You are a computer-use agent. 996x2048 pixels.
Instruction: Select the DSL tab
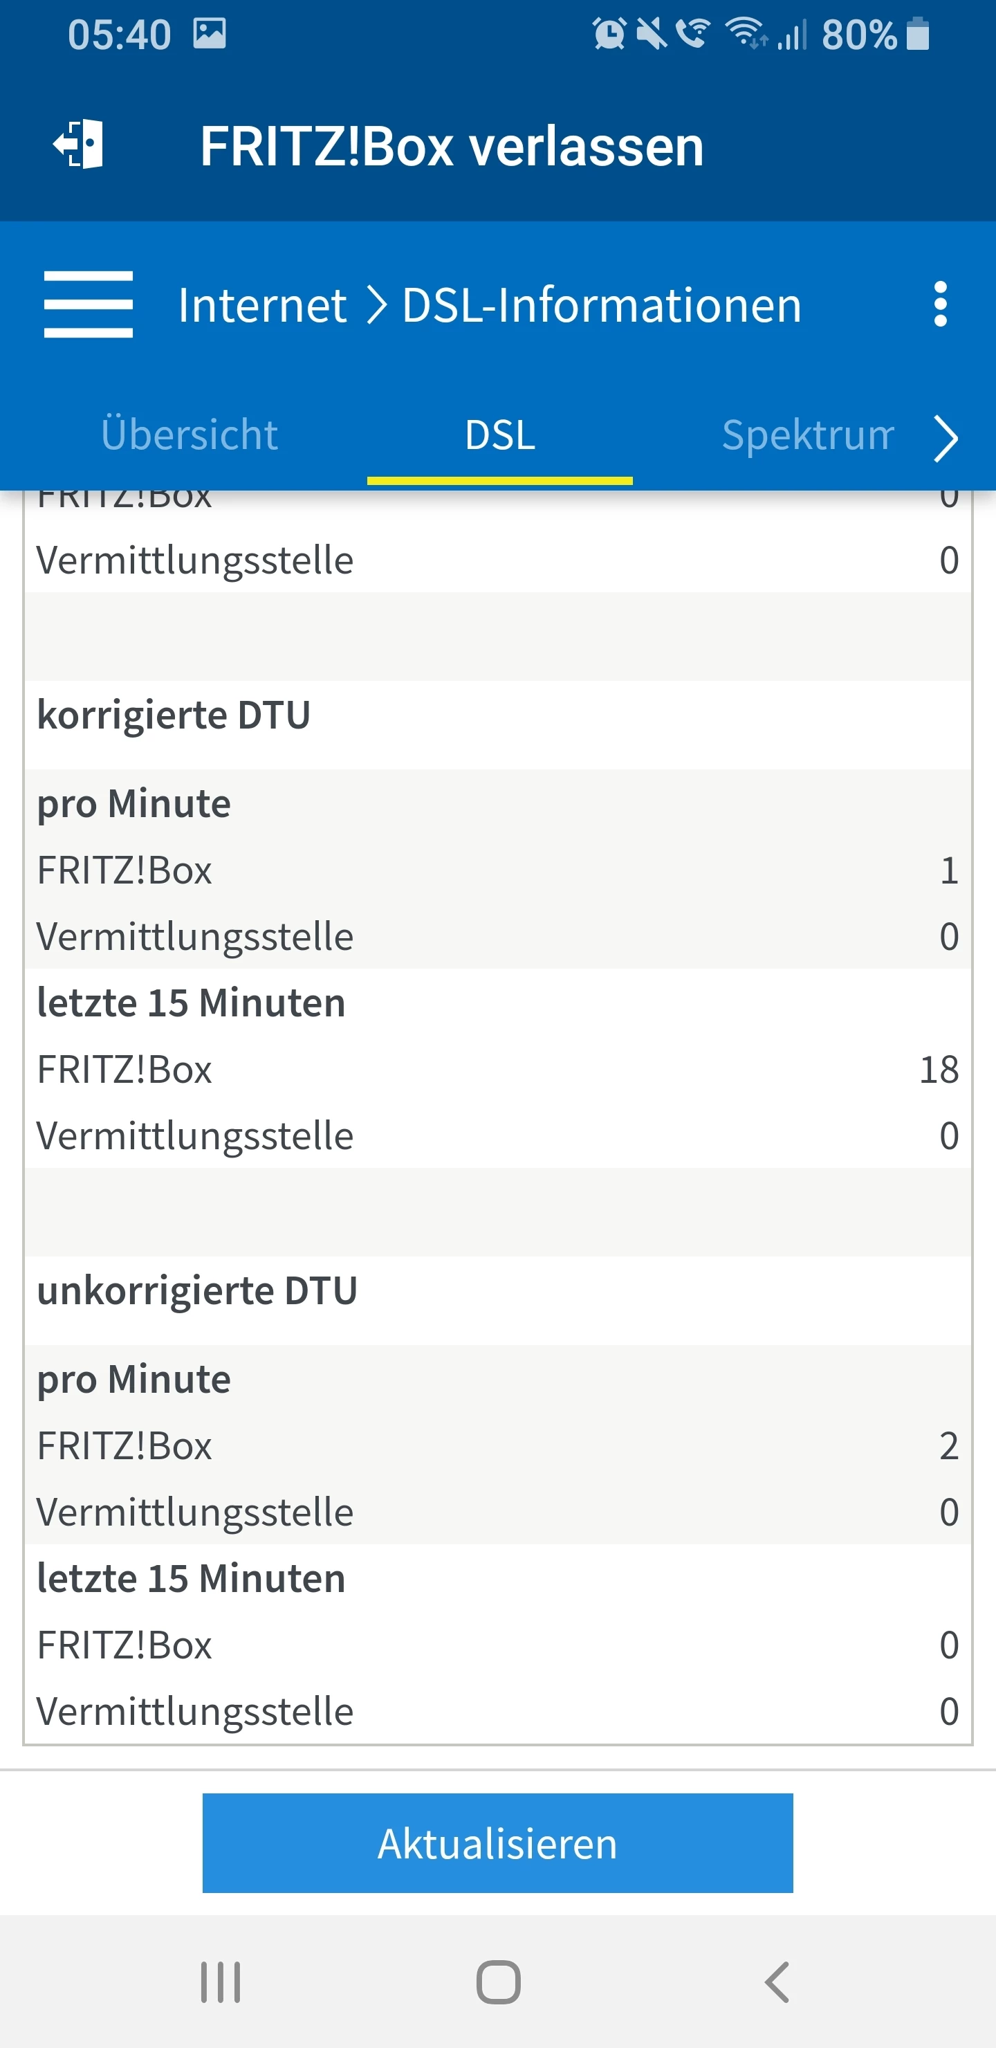click(x=500, y=435)
